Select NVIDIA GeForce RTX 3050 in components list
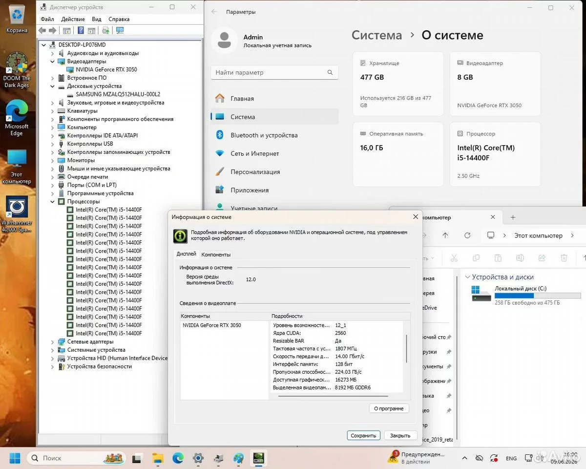 pyautogui.click(x=211, y=325)
